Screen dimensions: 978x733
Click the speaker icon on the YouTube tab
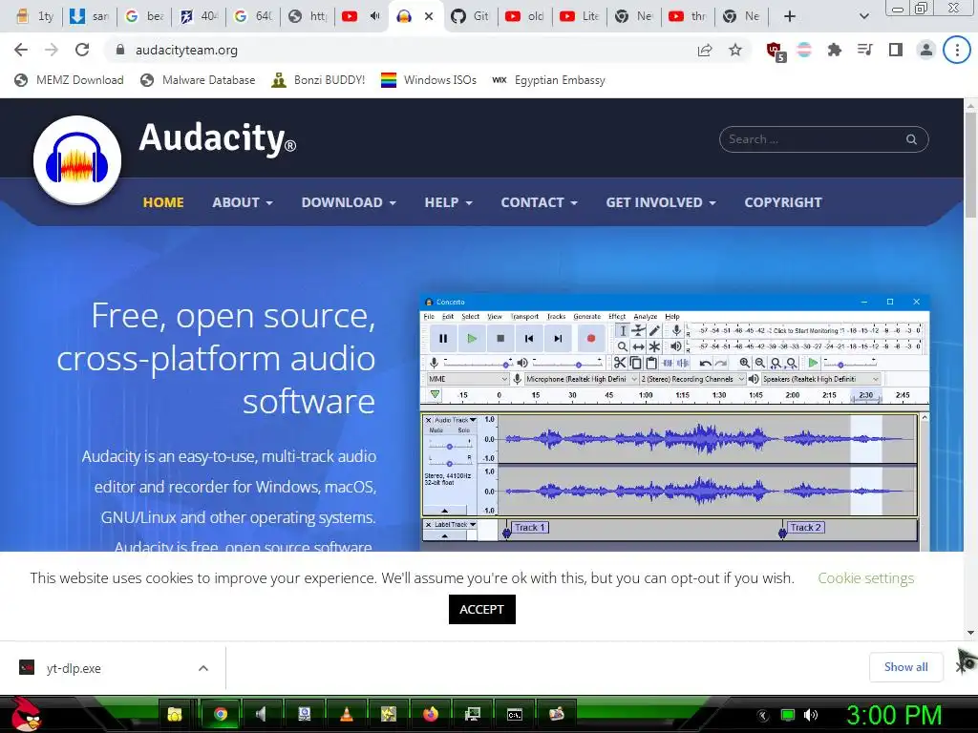click(374, 16)
